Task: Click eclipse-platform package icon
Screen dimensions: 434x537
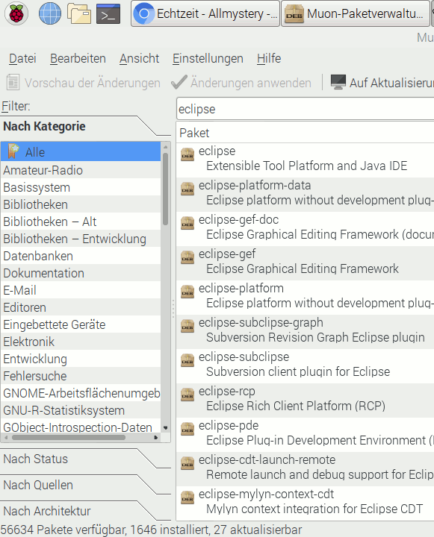Action: (187, 292)
